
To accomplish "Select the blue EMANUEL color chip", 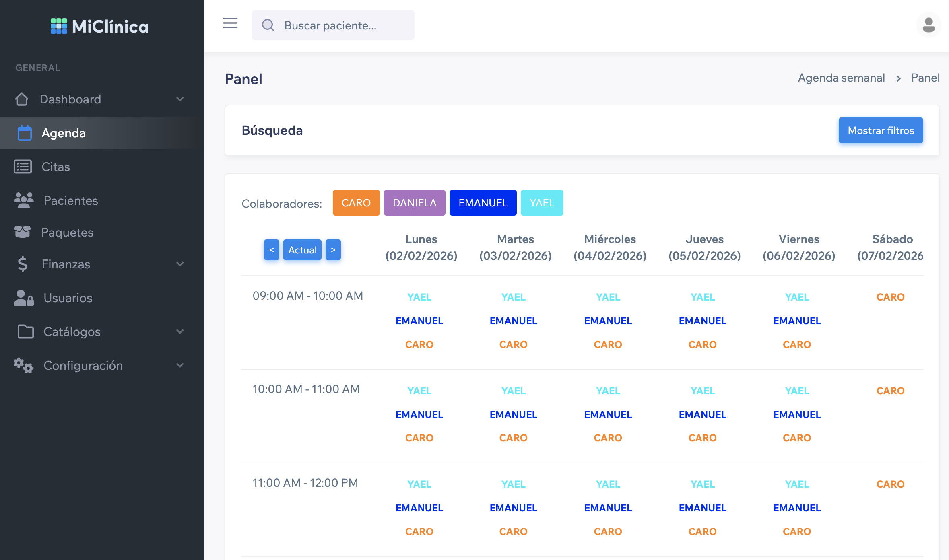I will pos(483,203).
